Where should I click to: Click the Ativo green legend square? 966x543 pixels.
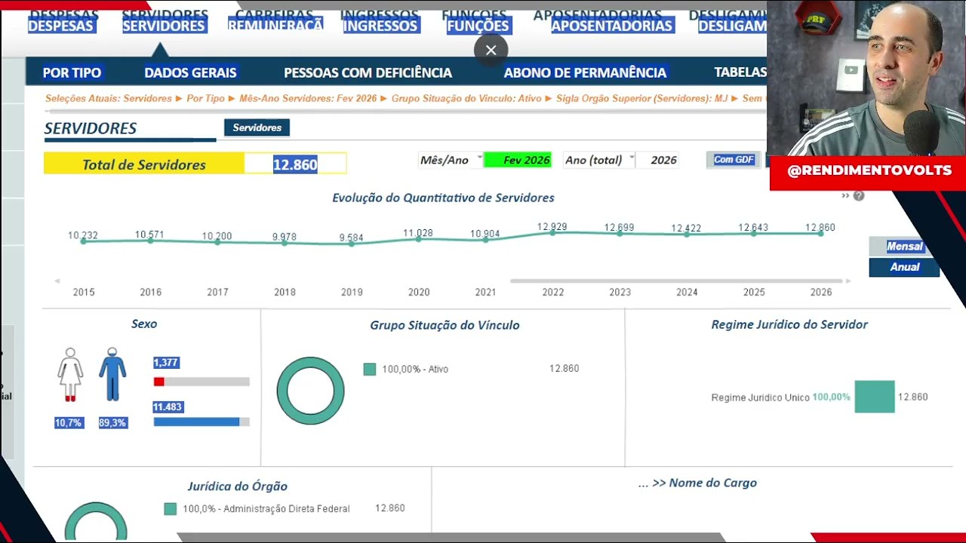[370, 370]
